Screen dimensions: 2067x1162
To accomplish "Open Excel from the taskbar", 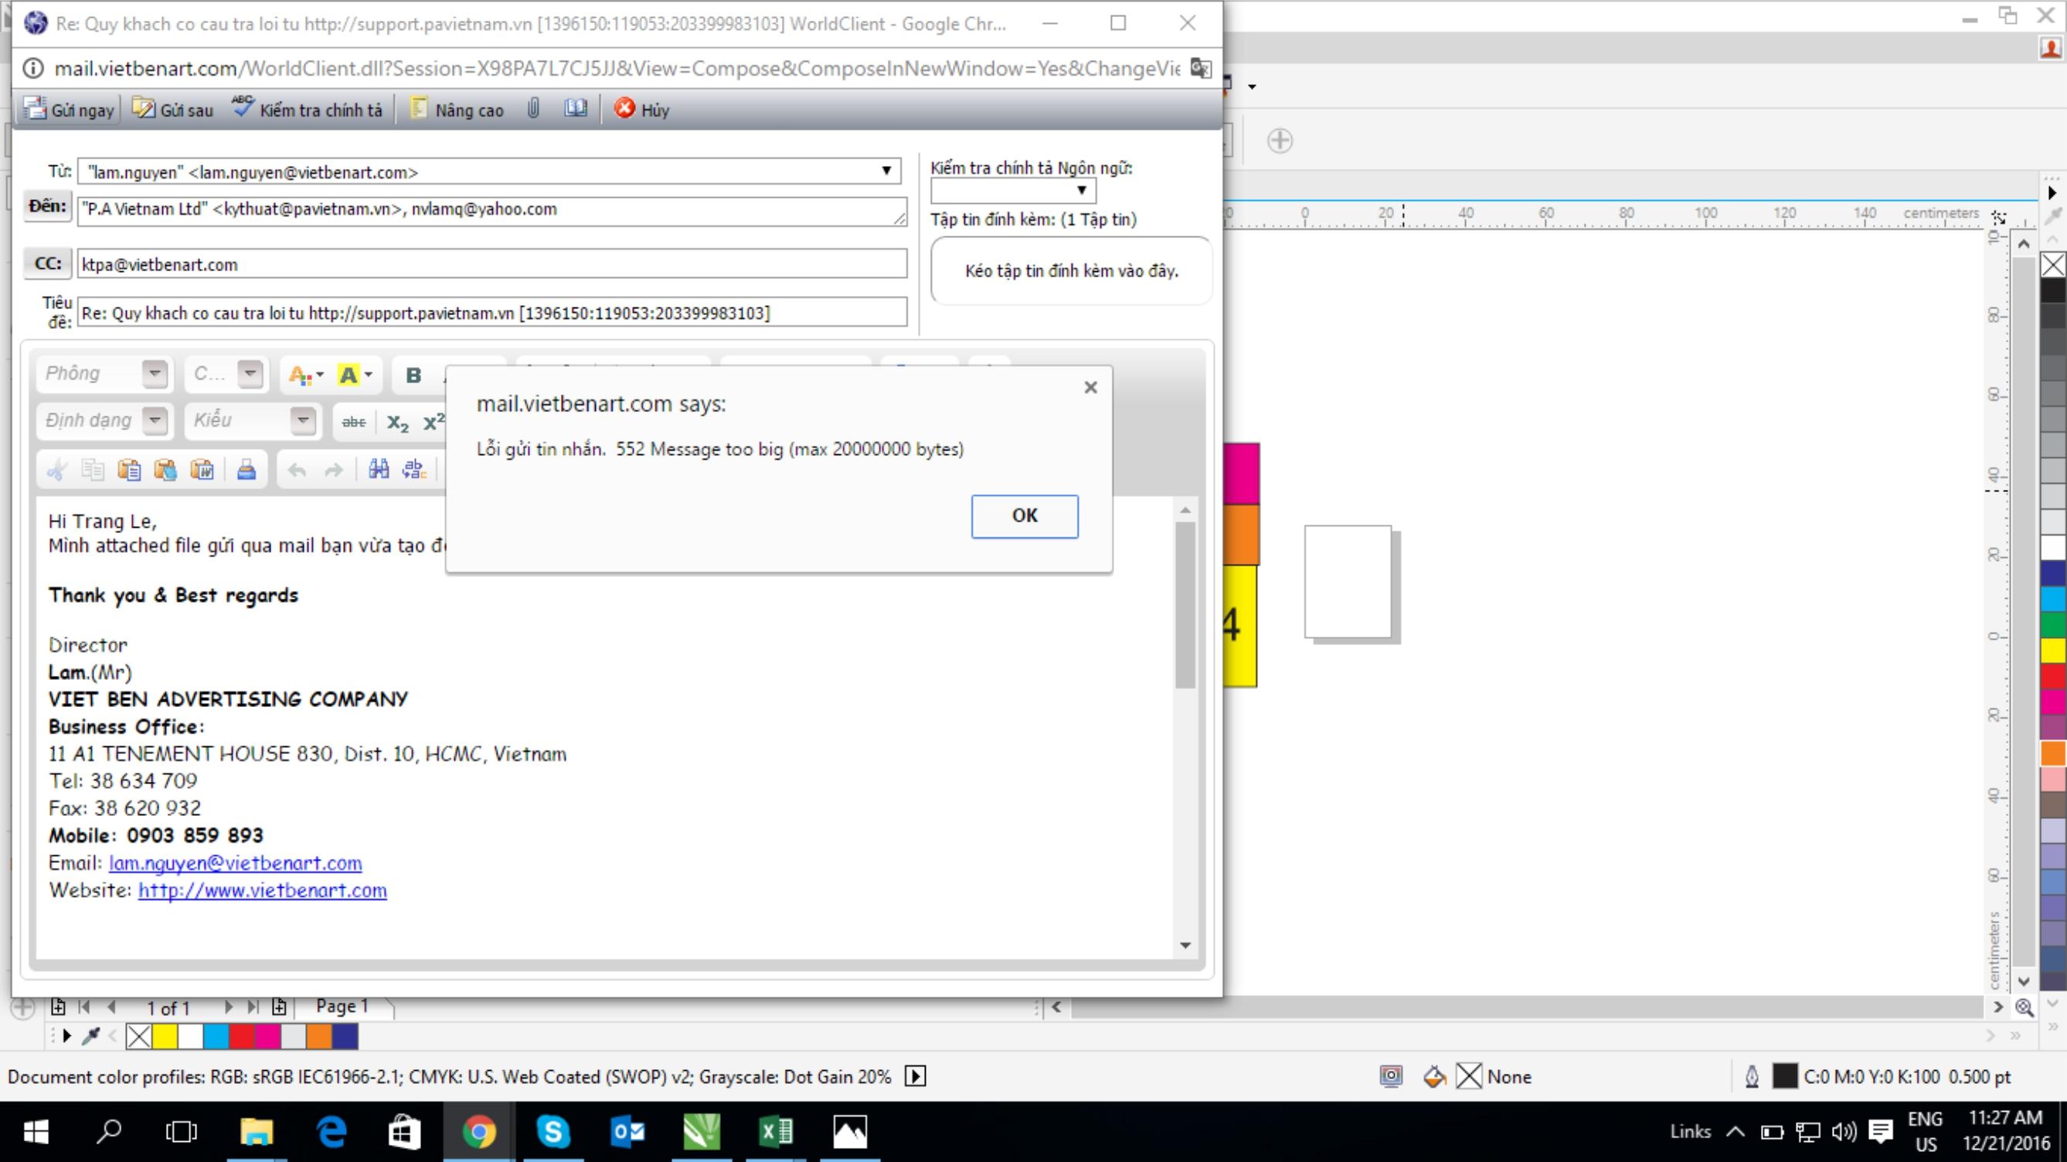I will [776, 1132].
